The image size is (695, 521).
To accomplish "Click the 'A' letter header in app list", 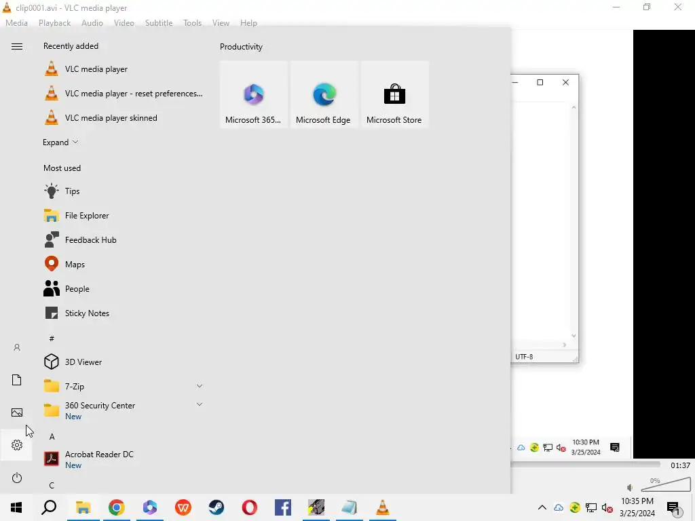I will [x=52, y=437].
